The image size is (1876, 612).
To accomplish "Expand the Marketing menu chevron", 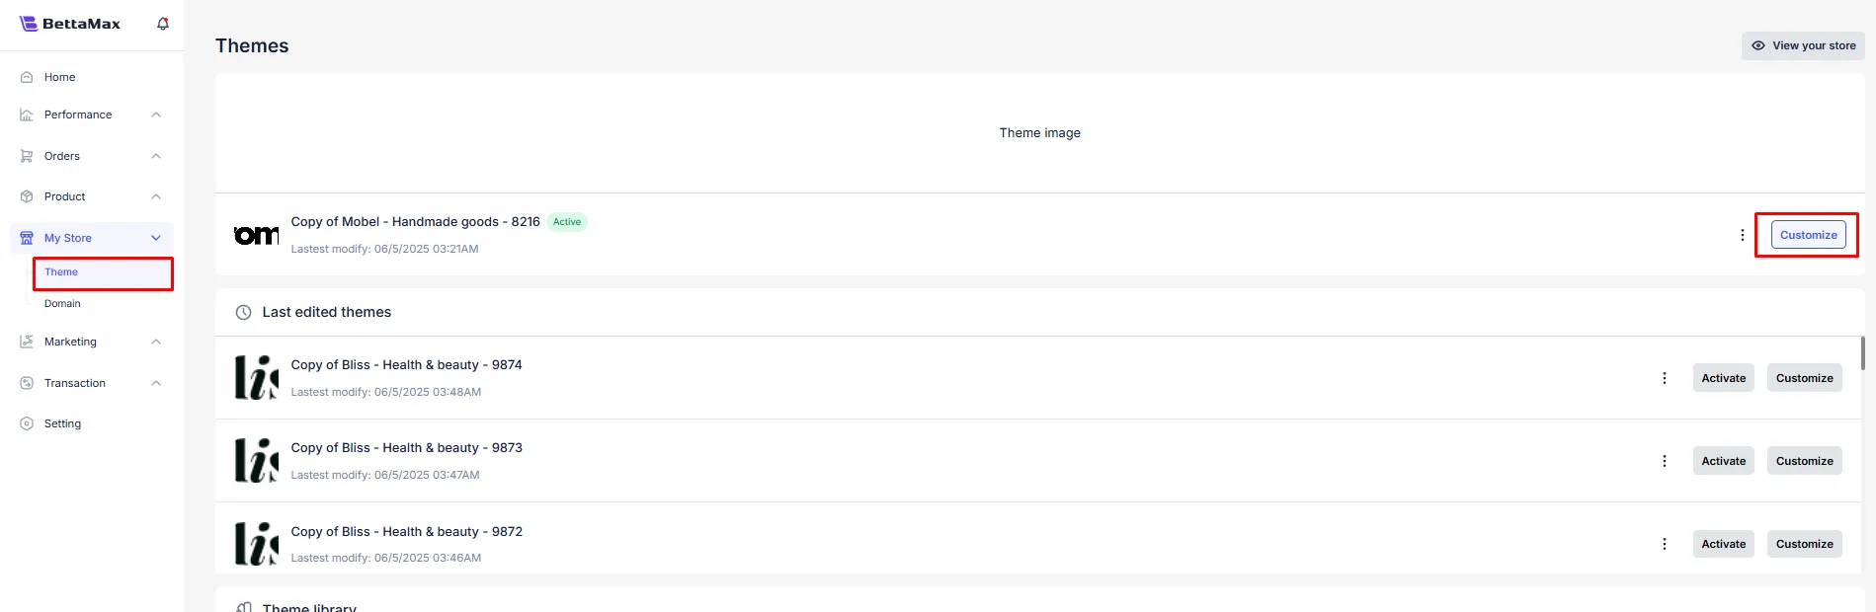I will (156, 342).
